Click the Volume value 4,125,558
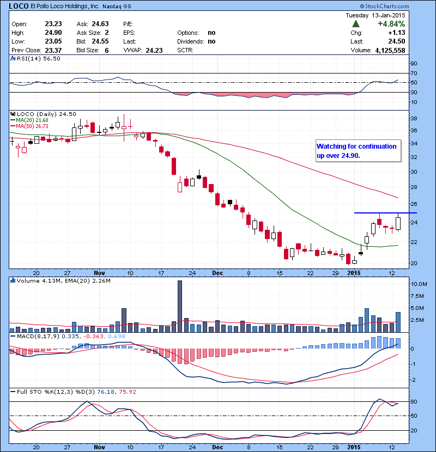Image resolution: width=436 pixels, height=452 pixels. (390, 51)
